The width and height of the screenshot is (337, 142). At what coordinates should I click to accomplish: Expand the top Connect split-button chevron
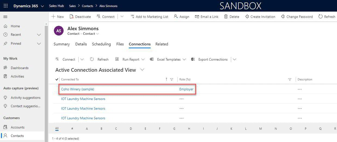coord(122,17)
